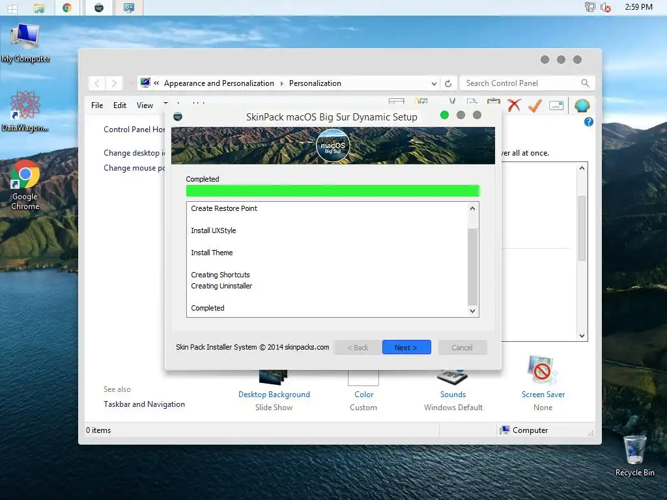Viewport: 667px width, 500px height.
Task: Select the Creating Uninstaller log line
Action: click(221, 286)
